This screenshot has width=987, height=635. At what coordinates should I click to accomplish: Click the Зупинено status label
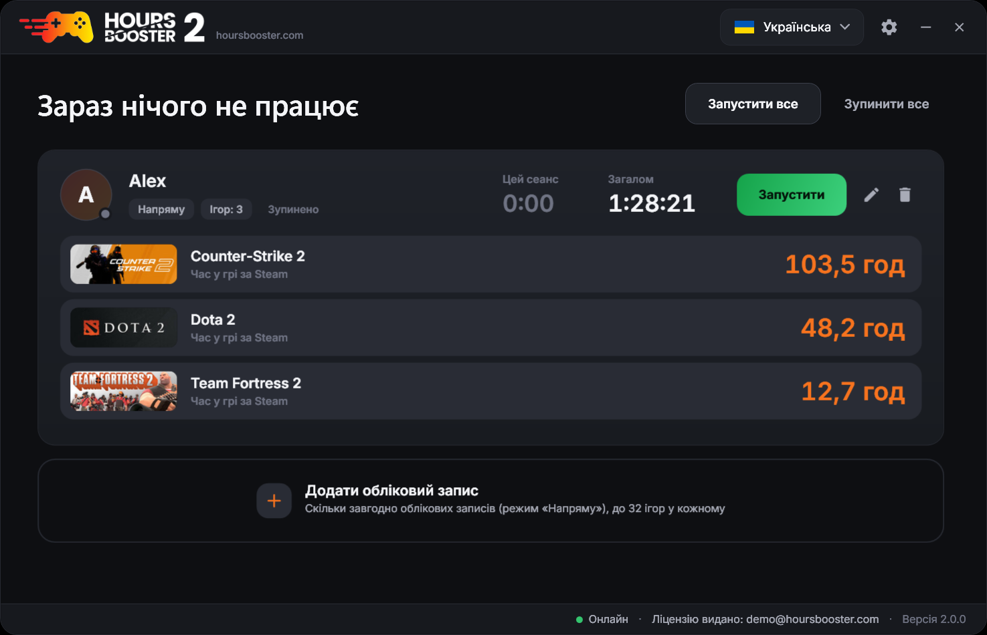tap(293, 209)
